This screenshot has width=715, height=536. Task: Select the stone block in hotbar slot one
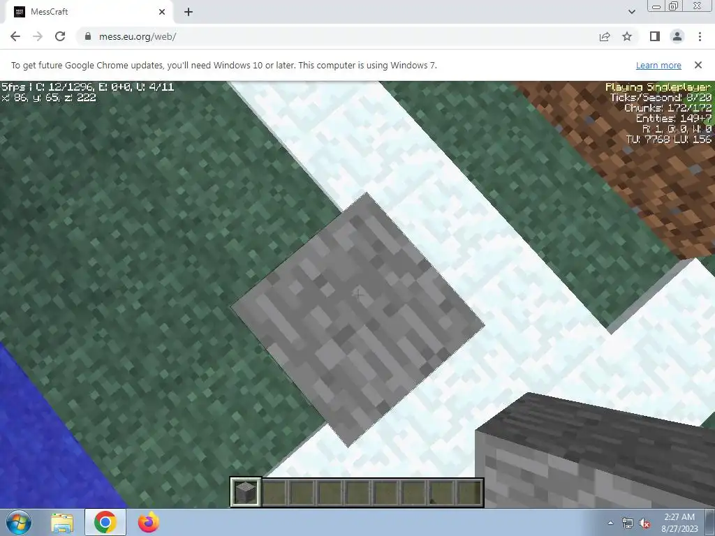[x=245, y=492]
